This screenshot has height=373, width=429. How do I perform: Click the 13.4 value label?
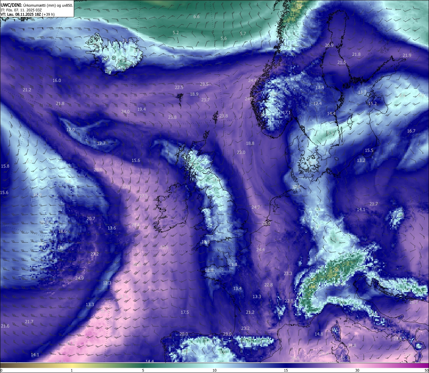pos(237,289)
